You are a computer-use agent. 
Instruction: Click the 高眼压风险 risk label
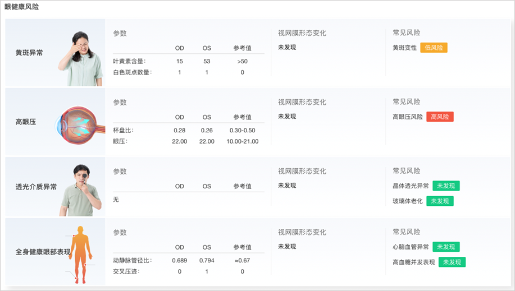pyautogui.click(x=408, y=117)
